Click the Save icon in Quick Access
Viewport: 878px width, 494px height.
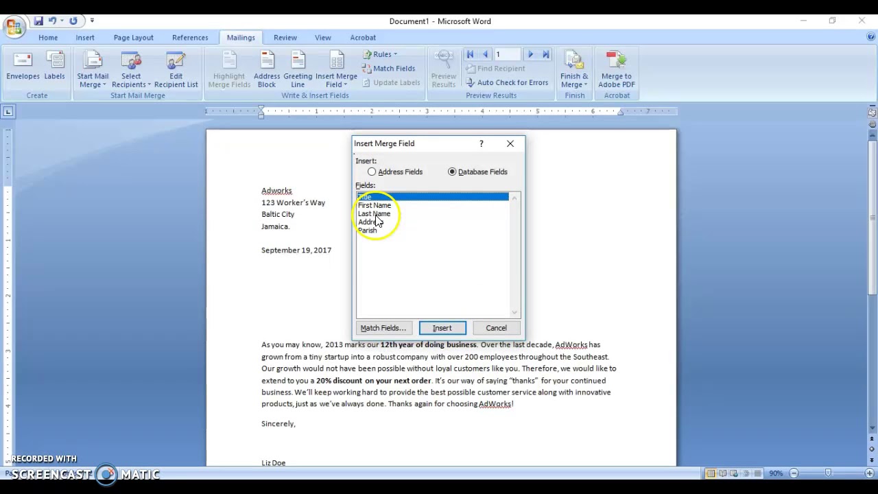pyautogui.click(x=38, y=21)
